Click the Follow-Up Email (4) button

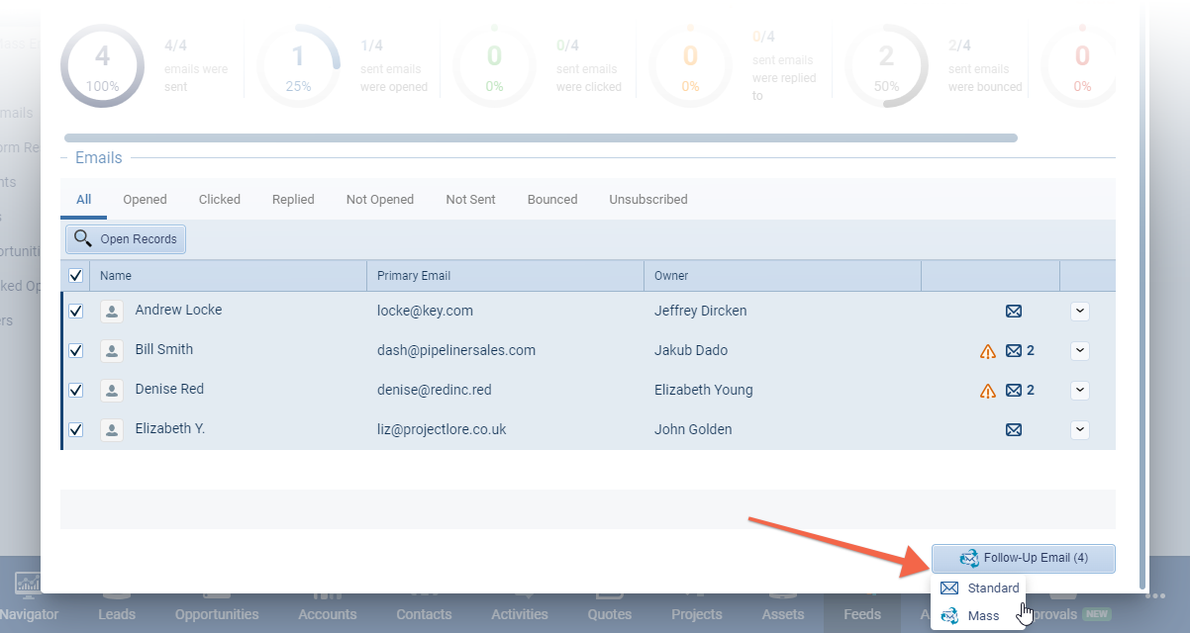tap(1024, 558)
